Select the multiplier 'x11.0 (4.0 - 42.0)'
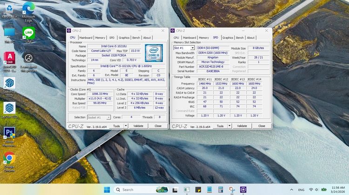Screen dimensions: 349x195 tap(100, 98)
